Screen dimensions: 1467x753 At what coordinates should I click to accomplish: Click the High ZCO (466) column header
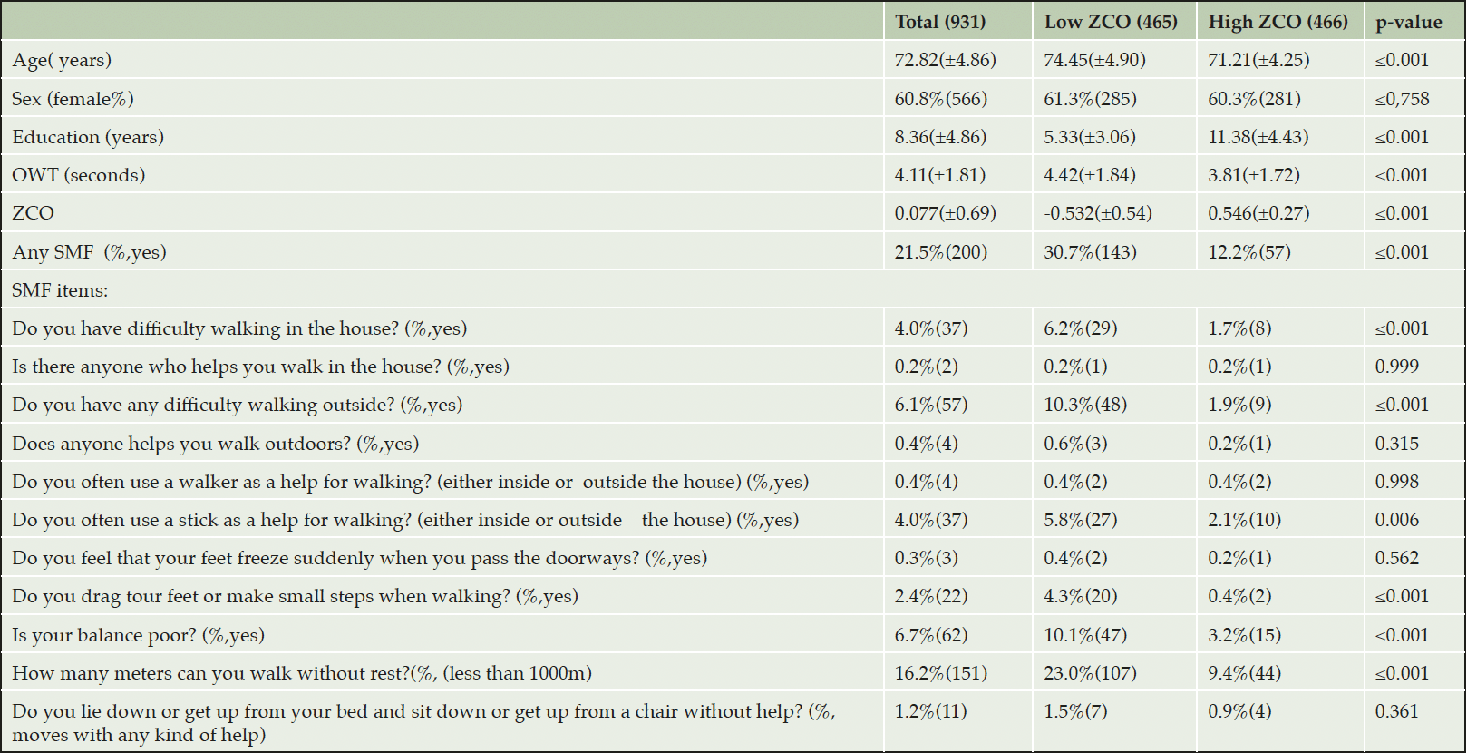[x=1278, y=22]
